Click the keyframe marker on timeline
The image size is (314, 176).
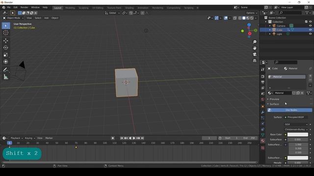pos(76,147)
